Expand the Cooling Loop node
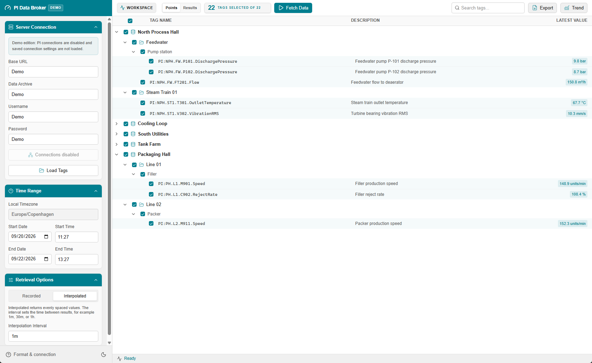This screenshot has width=592, height=363. tap(117, 124)
